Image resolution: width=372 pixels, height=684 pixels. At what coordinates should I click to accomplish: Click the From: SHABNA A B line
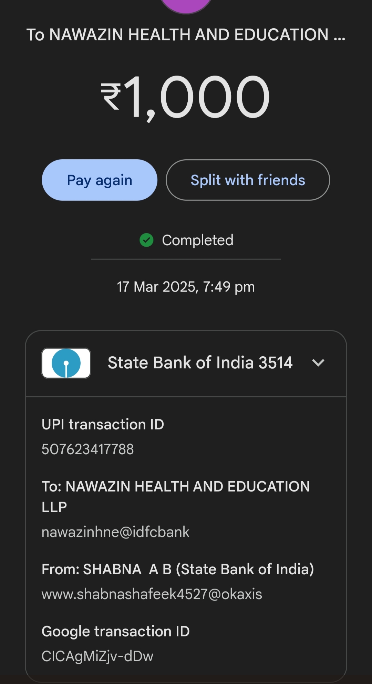(x=178, y=569)
